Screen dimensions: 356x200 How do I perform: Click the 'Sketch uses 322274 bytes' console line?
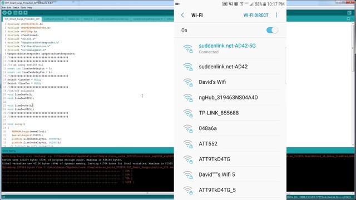62,160
